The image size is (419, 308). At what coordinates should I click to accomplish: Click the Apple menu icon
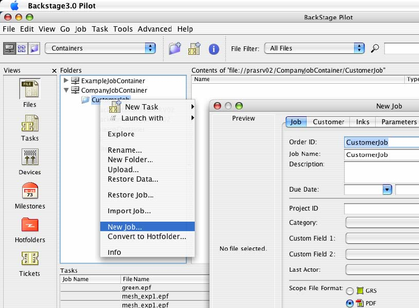coord(15,5)
